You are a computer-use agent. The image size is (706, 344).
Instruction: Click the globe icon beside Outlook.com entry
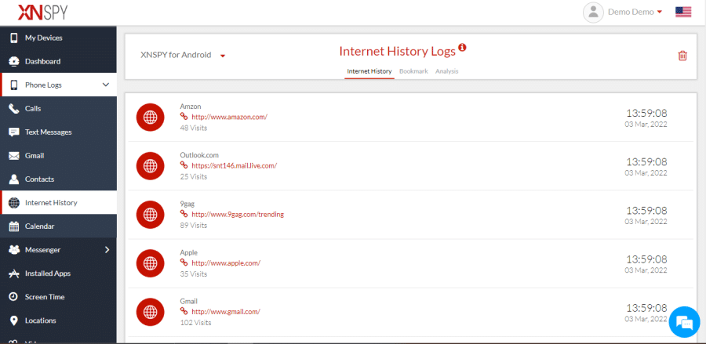(x=150, y=166)
